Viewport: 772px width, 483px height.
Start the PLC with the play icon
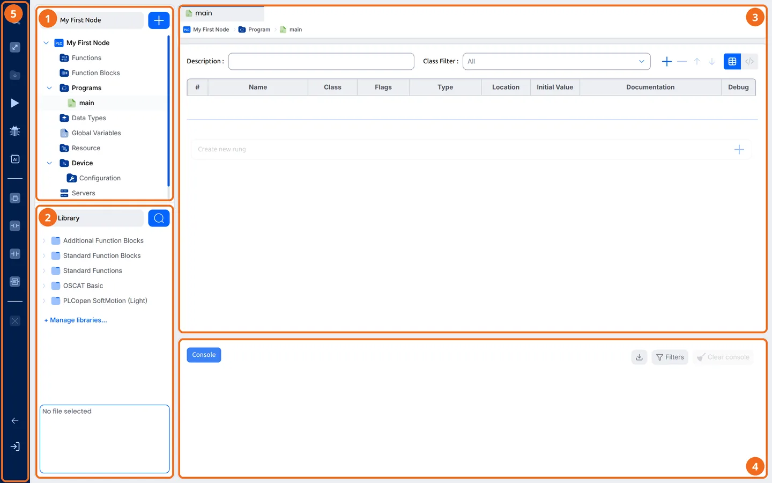click(x=15, y=103)
